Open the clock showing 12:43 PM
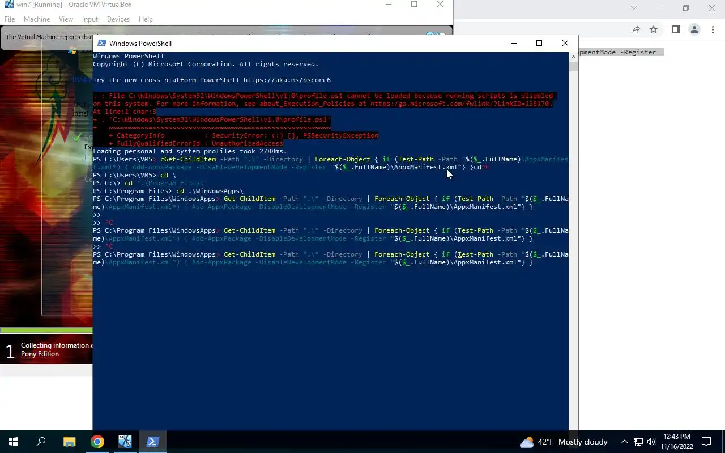The image size is (725, 453). pos(677,442)
